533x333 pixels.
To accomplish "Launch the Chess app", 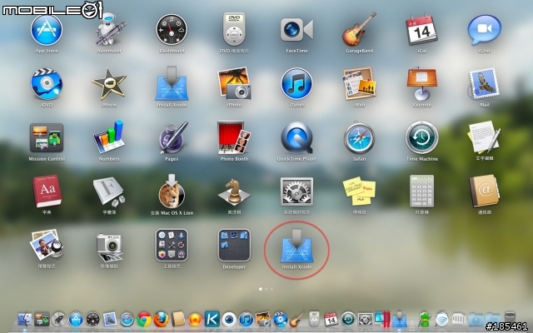I will point(234,191).
